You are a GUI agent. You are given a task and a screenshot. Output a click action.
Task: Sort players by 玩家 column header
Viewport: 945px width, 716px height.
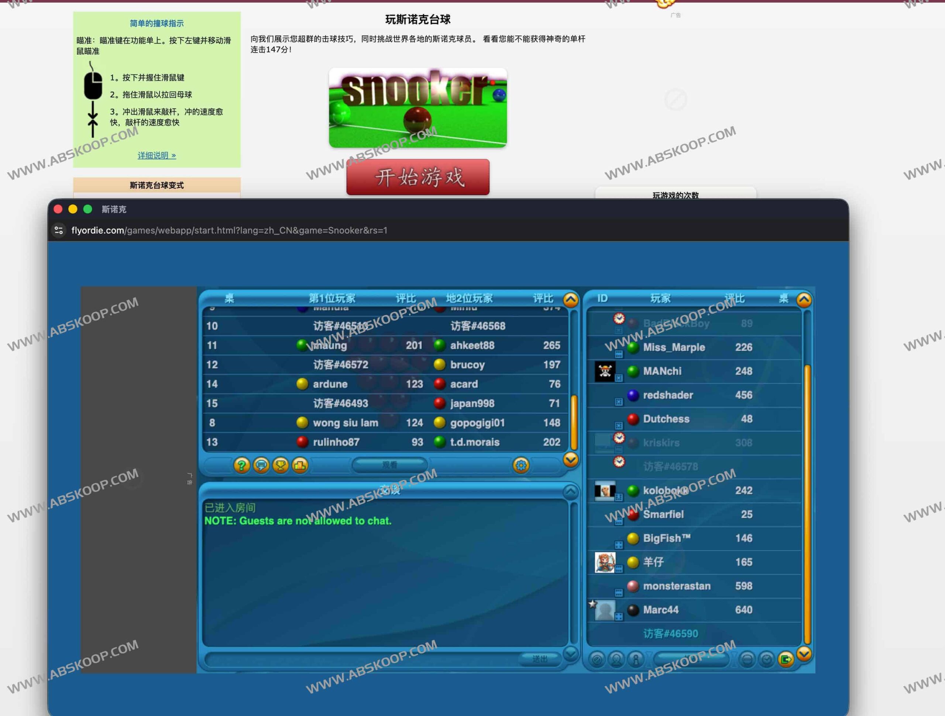point(660,299)
